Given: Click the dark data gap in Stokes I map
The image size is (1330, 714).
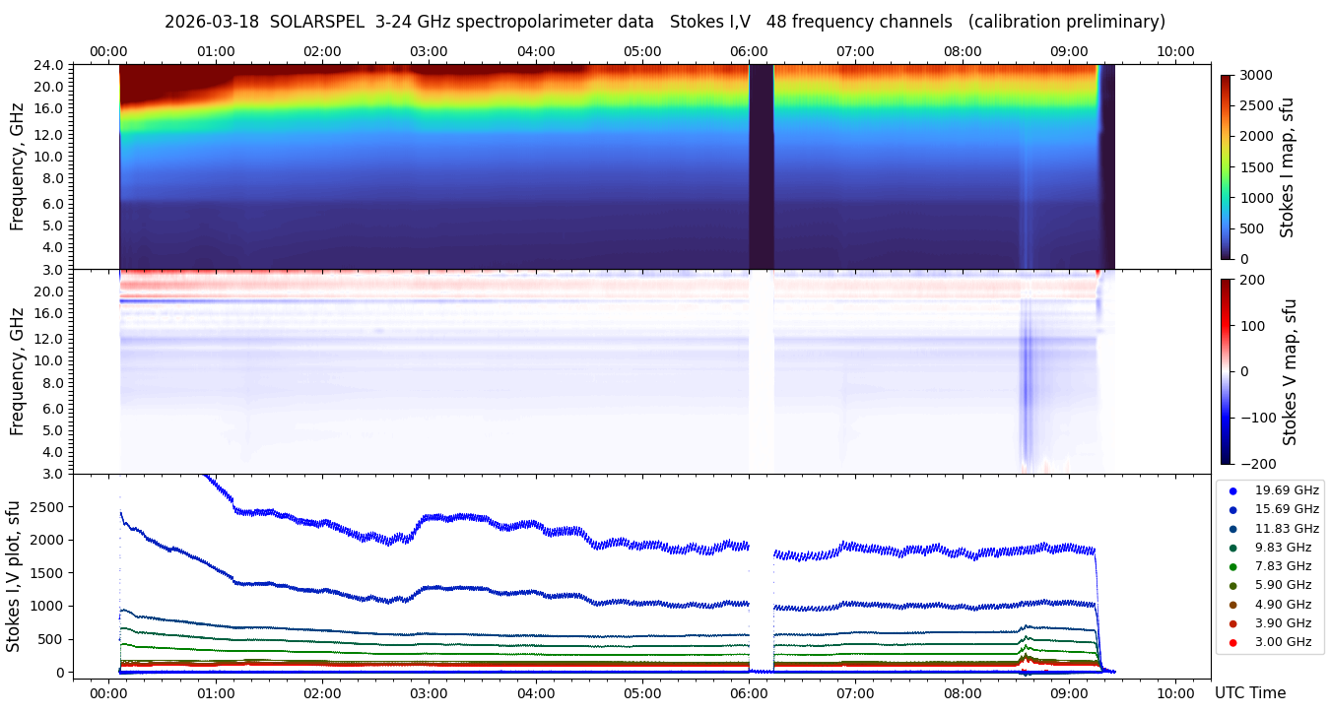Looking at the screenshot, I should [x=761, y=165].
